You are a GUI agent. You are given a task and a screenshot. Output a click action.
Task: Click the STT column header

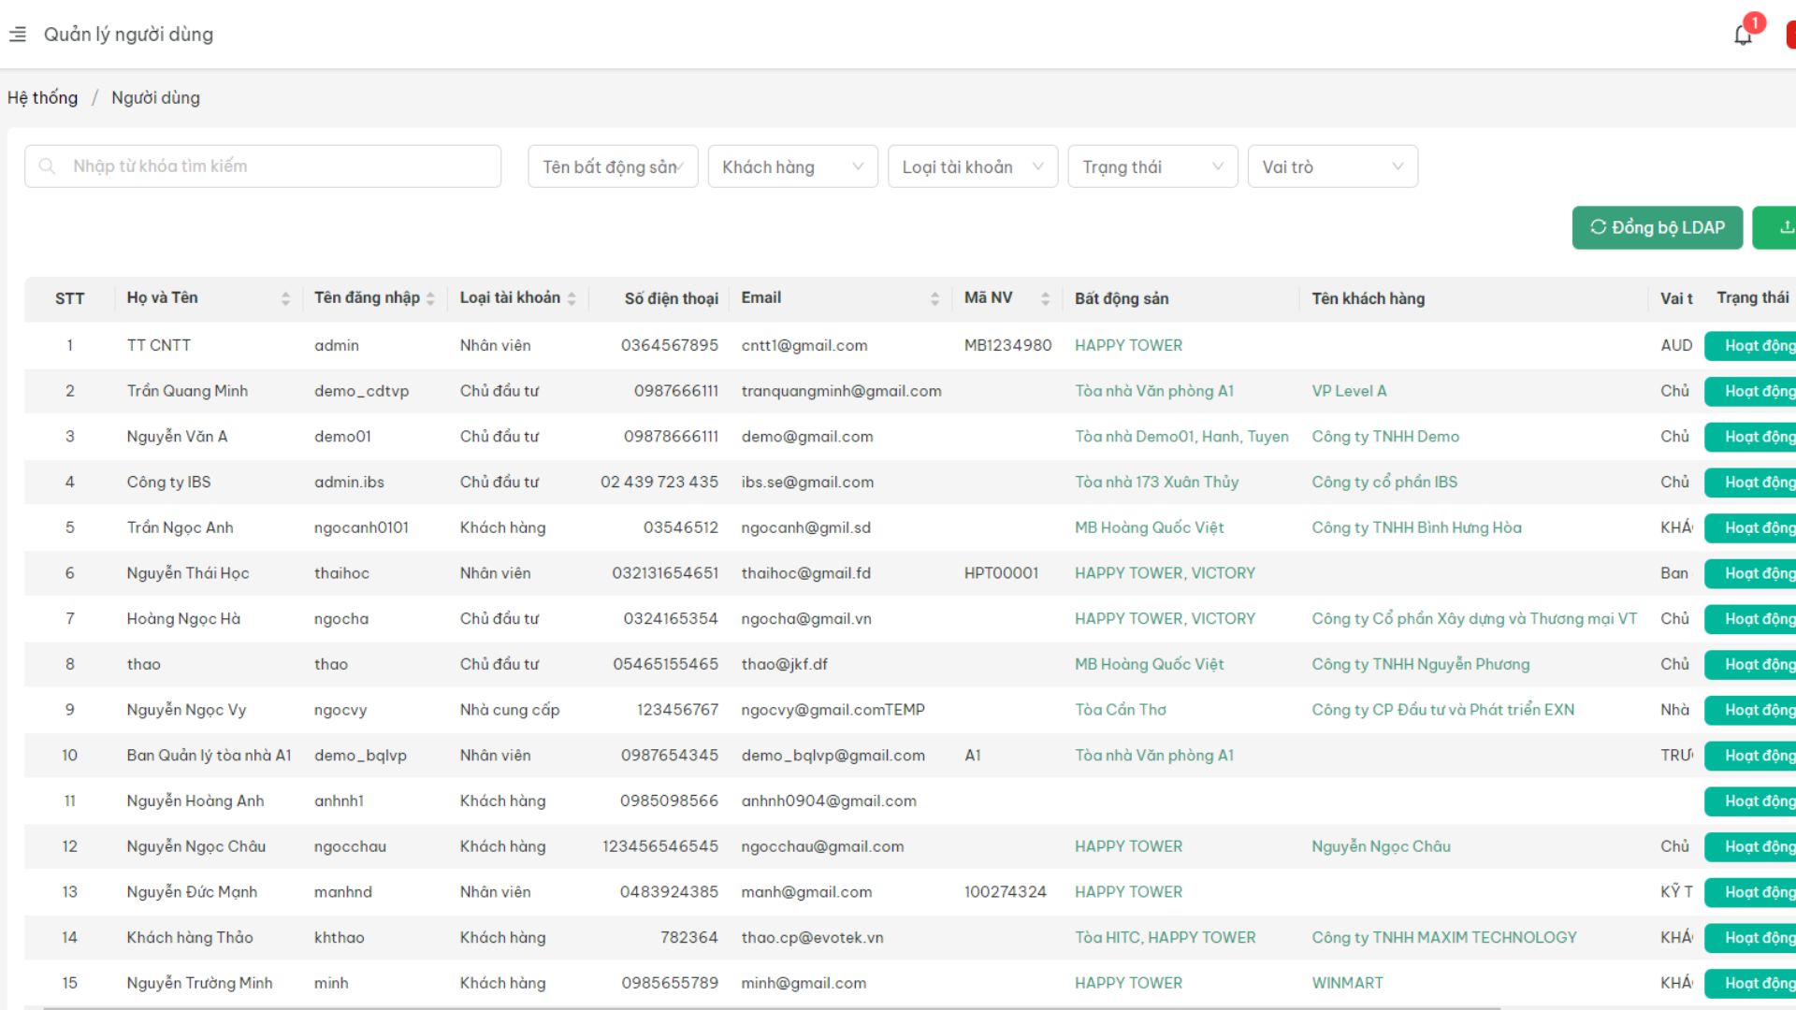69,298
